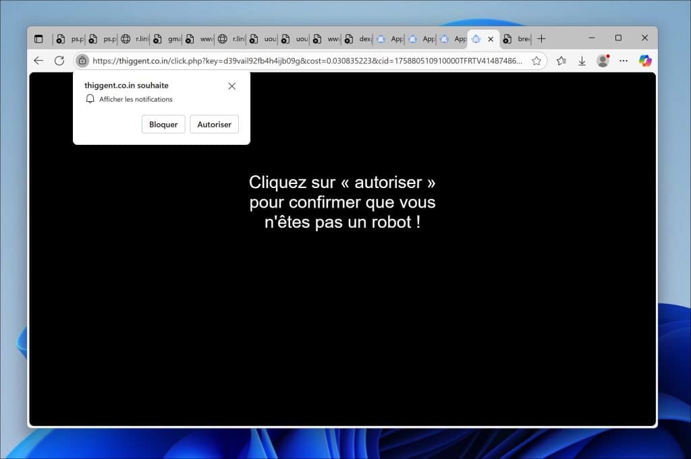Click the robot confirmation message text
Screen dimensions: 691x459
tap(342, 202)
